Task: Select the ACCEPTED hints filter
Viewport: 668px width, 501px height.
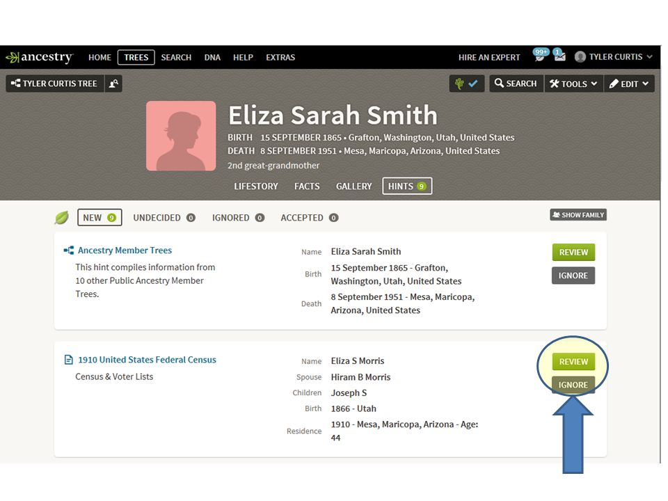Action: point(309,218)
